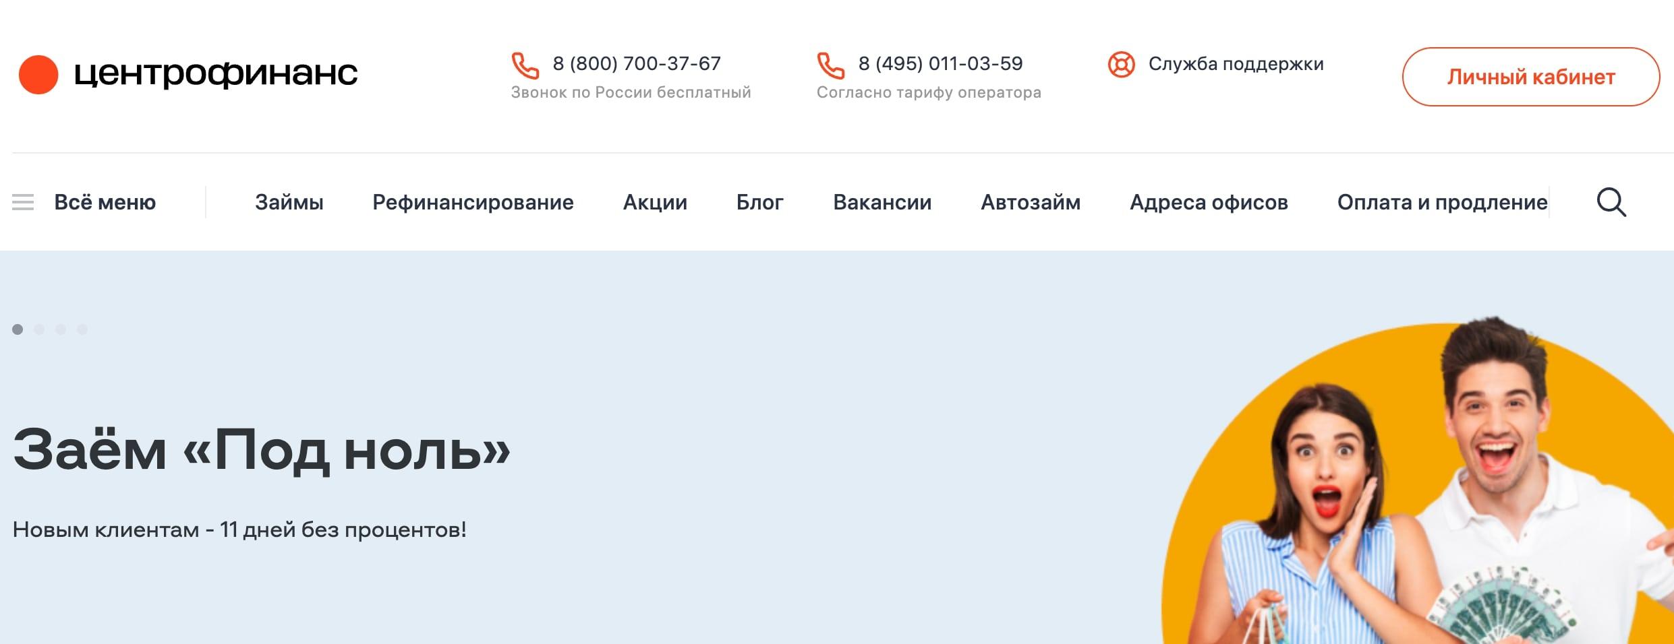Click text Новым клиентам - 11 дней без процентов

coord(239,530)
